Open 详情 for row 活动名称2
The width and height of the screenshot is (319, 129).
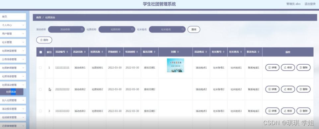(x=272, y=89)
